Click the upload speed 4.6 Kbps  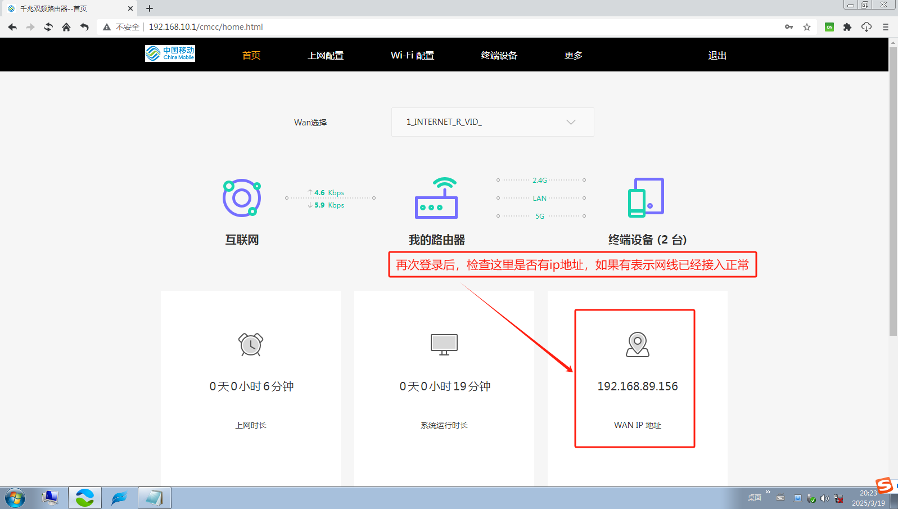[326, 192]
